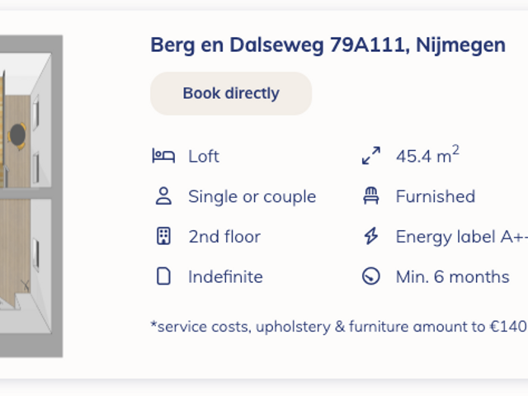Click the bed icon beside Loft

(x=163, y=156)
